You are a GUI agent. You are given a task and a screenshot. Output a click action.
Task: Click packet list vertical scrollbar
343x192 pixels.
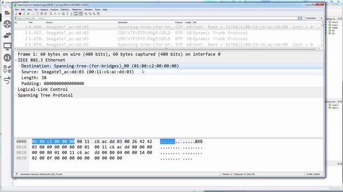click(x=322, y=25)
